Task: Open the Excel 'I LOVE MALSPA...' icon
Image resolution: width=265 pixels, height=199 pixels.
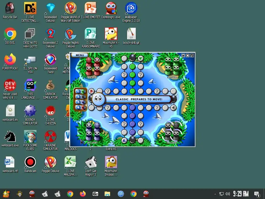Action: [x=70, y=166]
